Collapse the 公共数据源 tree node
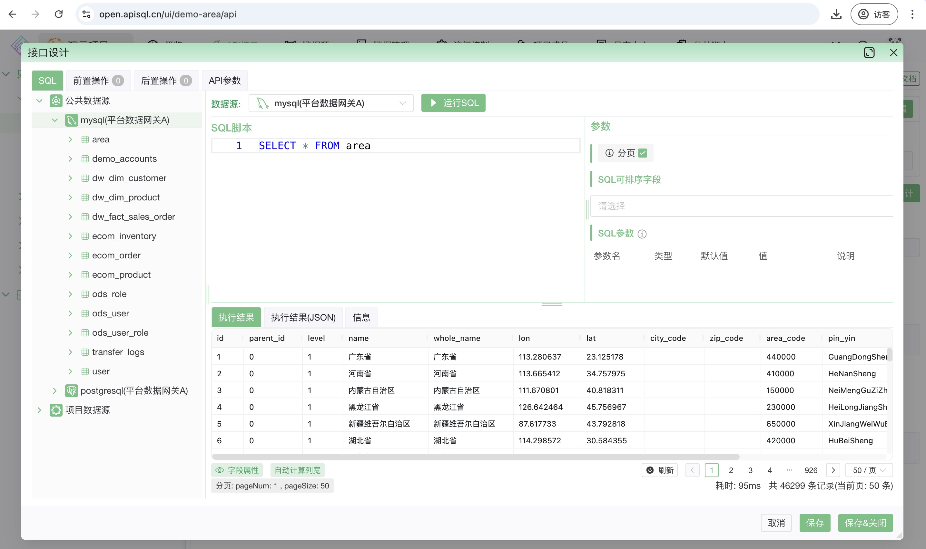 (39, 101)
